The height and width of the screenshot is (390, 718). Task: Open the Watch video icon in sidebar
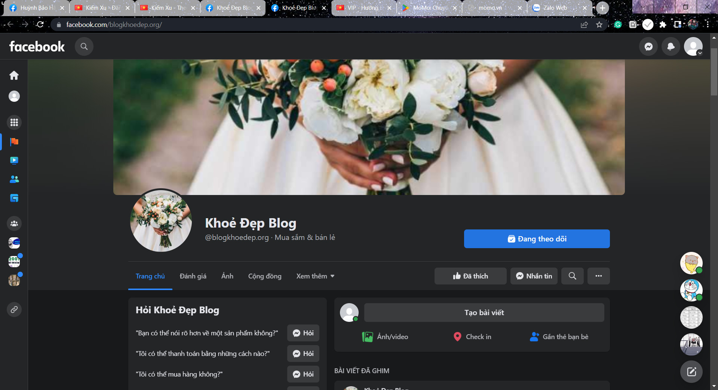pos(14,160)
